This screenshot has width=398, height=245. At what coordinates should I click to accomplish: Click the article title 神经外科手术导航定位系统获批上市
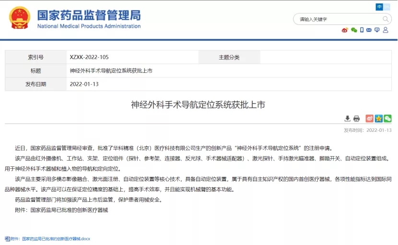tap(198, 105)
